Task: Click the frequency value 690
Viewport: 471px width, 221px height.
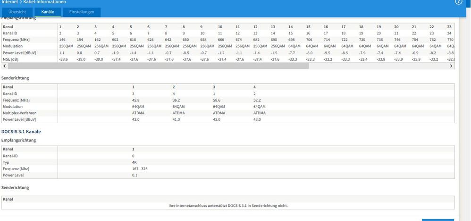Action: [274, 39]
